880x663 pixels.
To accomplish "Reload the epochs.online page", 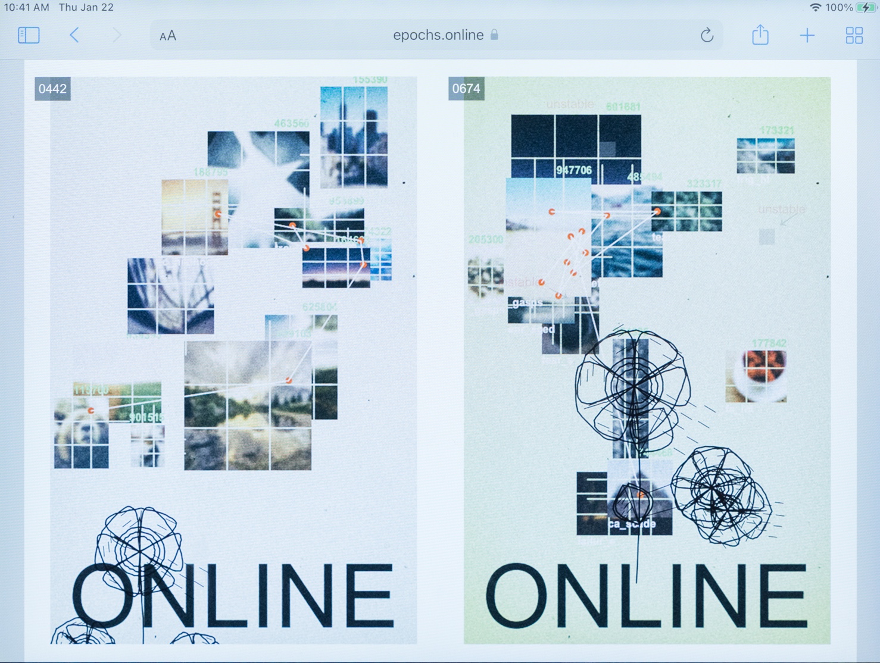I will pyautogui.click(x=707, y=36).
